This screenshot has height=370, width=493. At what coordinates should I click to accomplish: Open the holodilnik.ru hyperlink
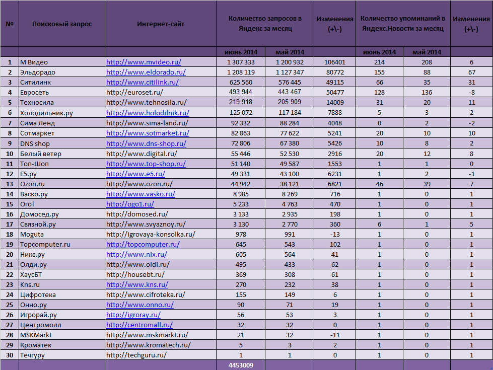[148, 113]
